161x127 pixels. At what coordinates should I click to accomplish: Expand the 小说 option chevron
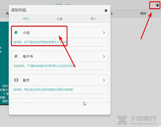[x=104, y=33]
